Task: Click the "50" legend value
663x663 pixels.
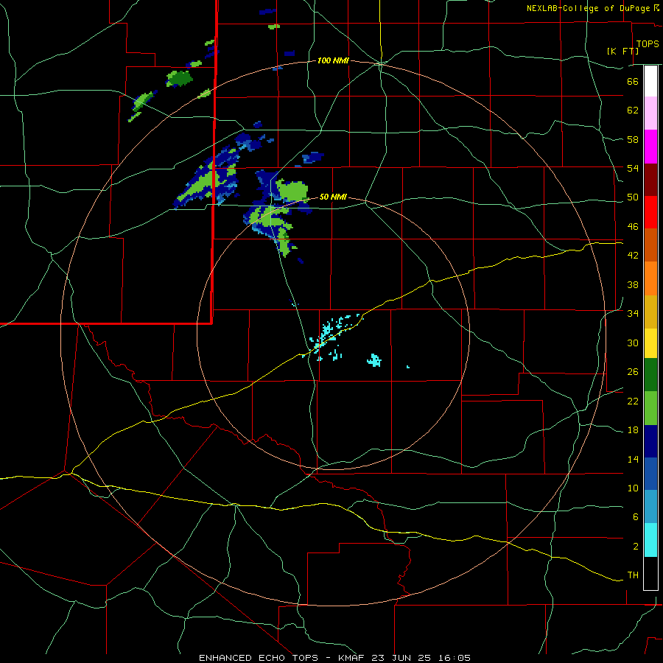Action: click(633, 197)
